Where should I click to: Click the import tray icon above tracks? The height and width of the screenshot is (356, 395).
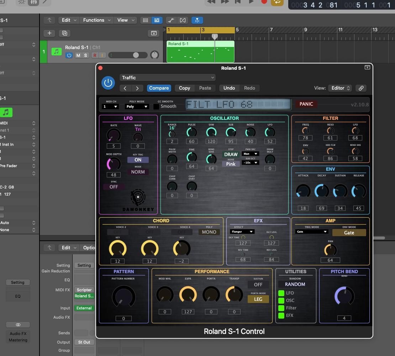(154, 33)
